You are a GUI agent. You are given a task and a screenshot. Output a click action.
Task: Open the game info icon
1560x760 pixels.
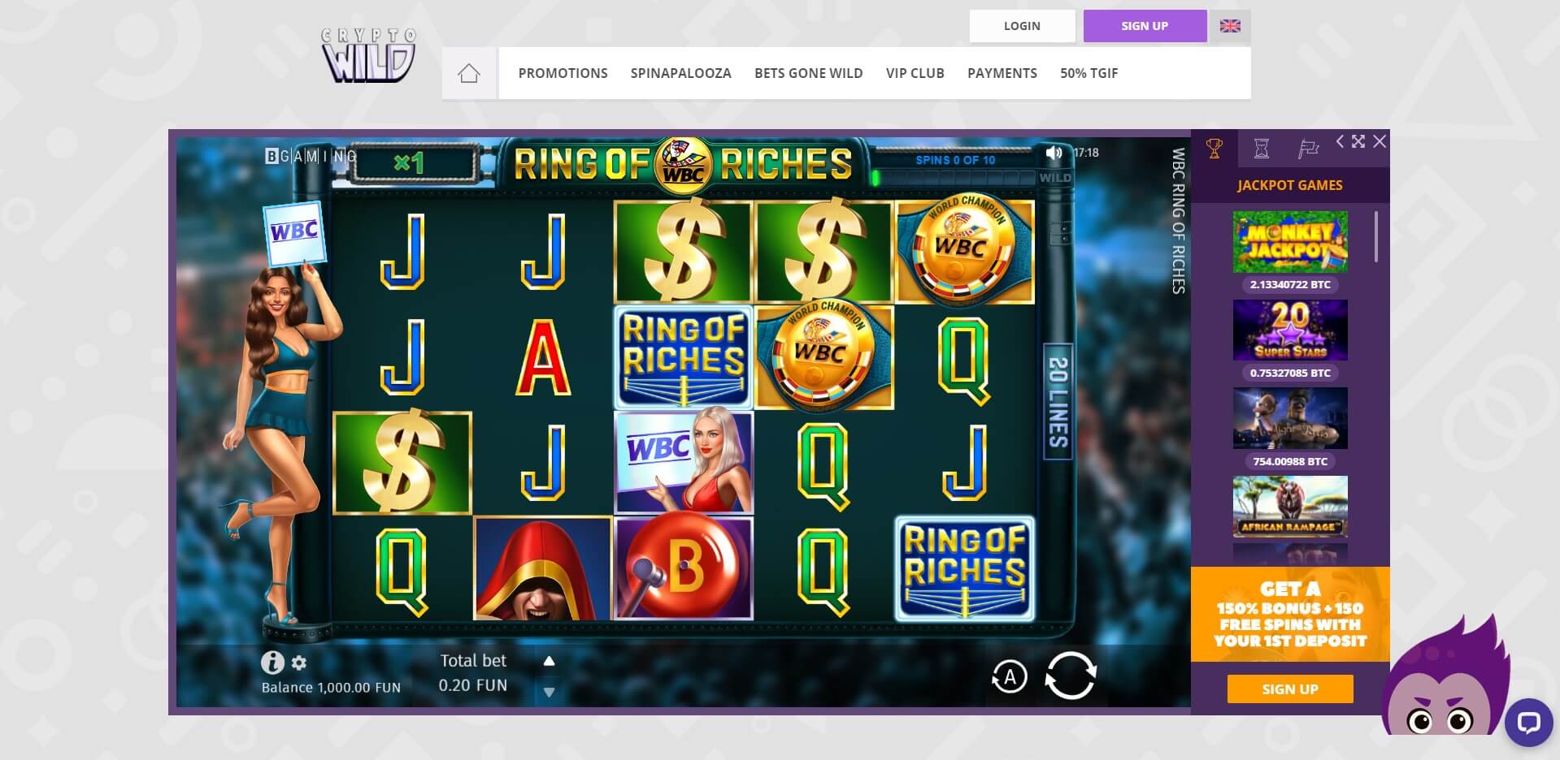pyautogui.click(x=272, y=663)
